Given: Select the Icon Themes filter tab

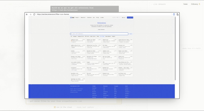Looking at the screenshot, I should coord(102,36).
